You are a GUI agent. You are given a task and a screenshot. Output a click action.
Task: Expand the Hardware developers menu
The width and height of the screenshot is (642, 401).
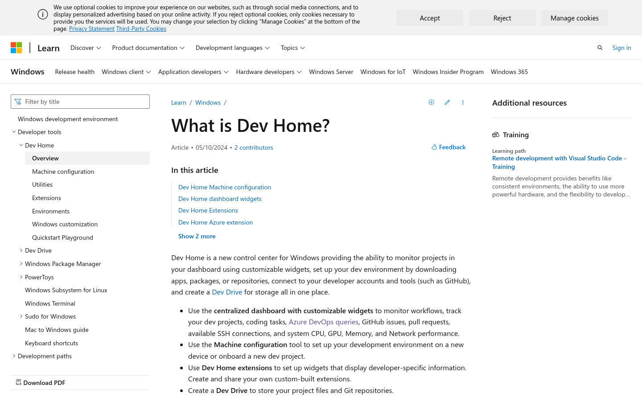[x=269, y=72]
